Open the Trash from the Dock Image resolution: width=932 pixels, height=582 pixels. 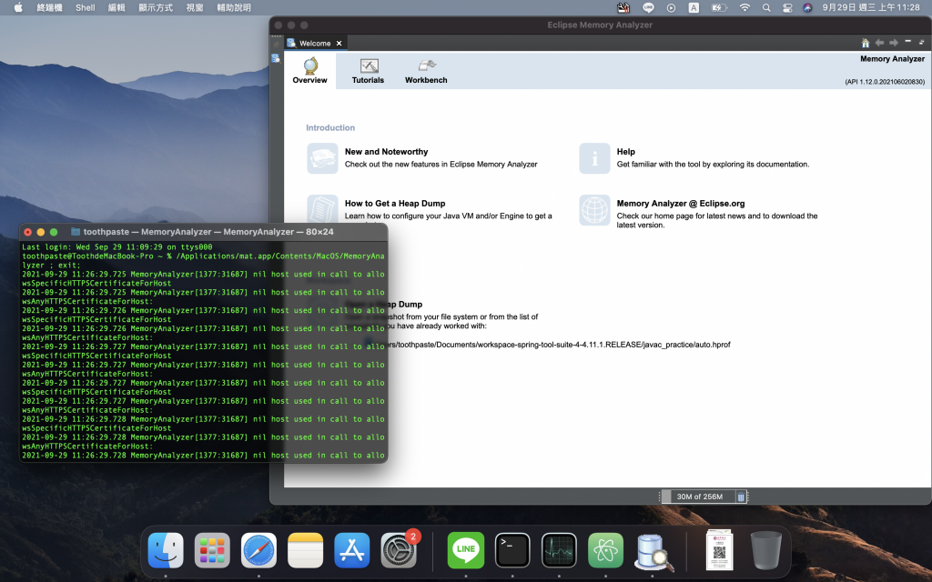coord(765,550)
